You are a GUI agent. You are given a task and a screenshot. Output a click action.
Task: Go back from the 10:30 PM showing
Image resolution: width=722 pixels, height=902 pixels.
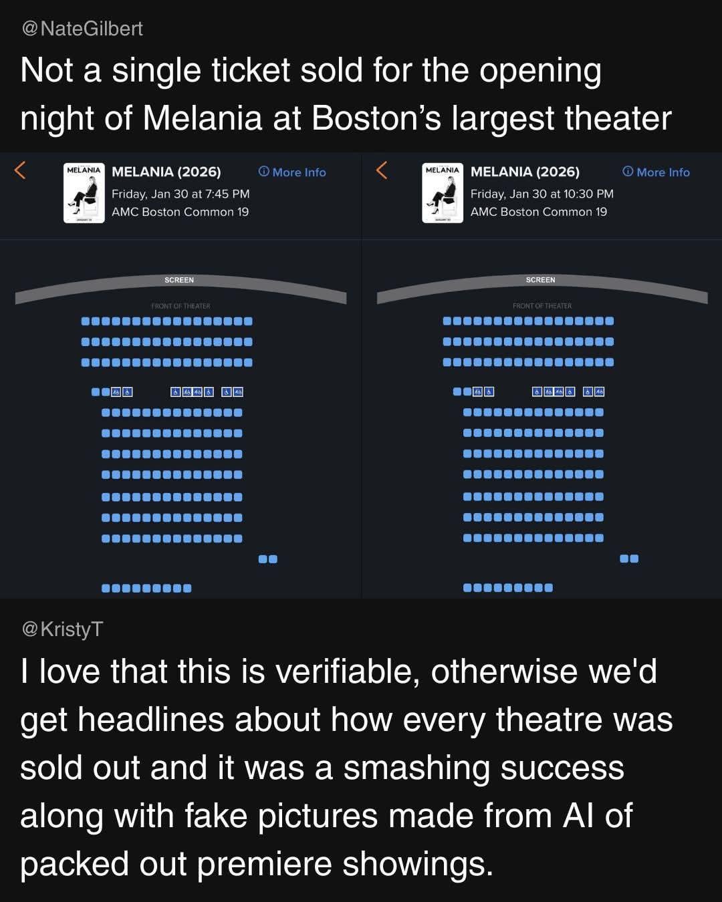point(381,170)
